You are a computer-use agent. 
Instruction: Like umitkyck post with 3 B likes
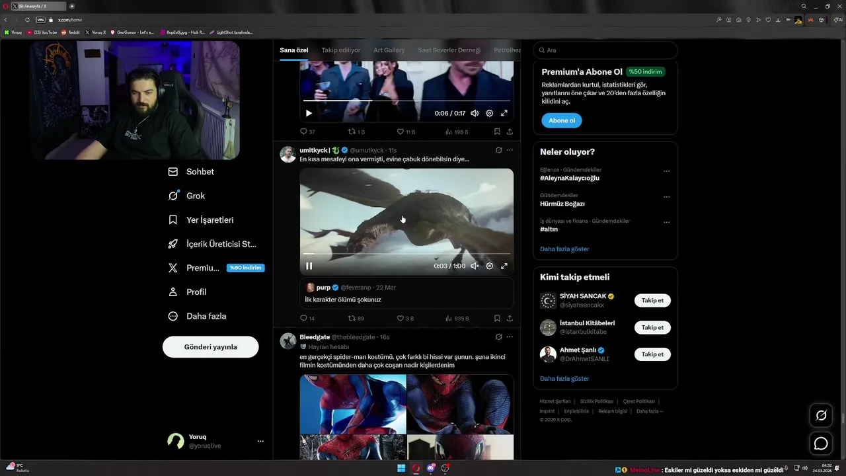click(x=404, y=318)
